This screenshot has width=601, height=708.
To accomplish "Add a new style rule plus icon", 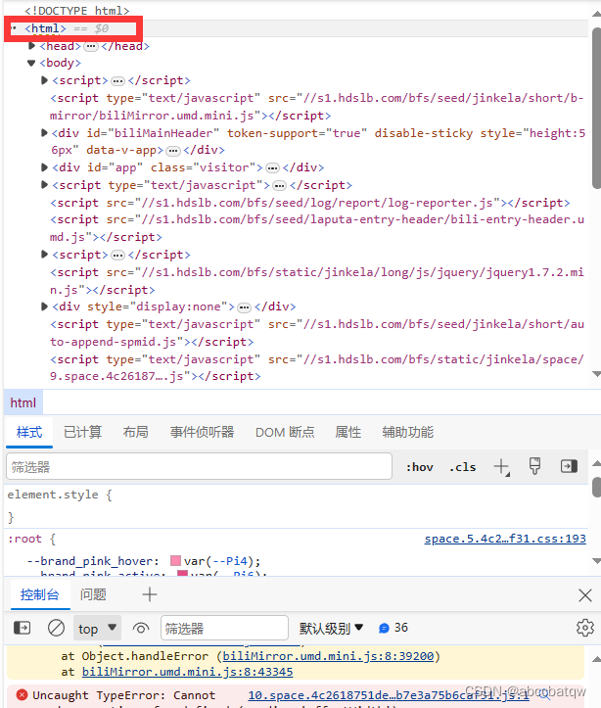I will click(501, 466).
